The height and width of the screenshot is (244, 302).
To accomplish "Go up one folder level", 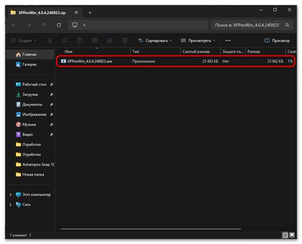I will 44,25.
